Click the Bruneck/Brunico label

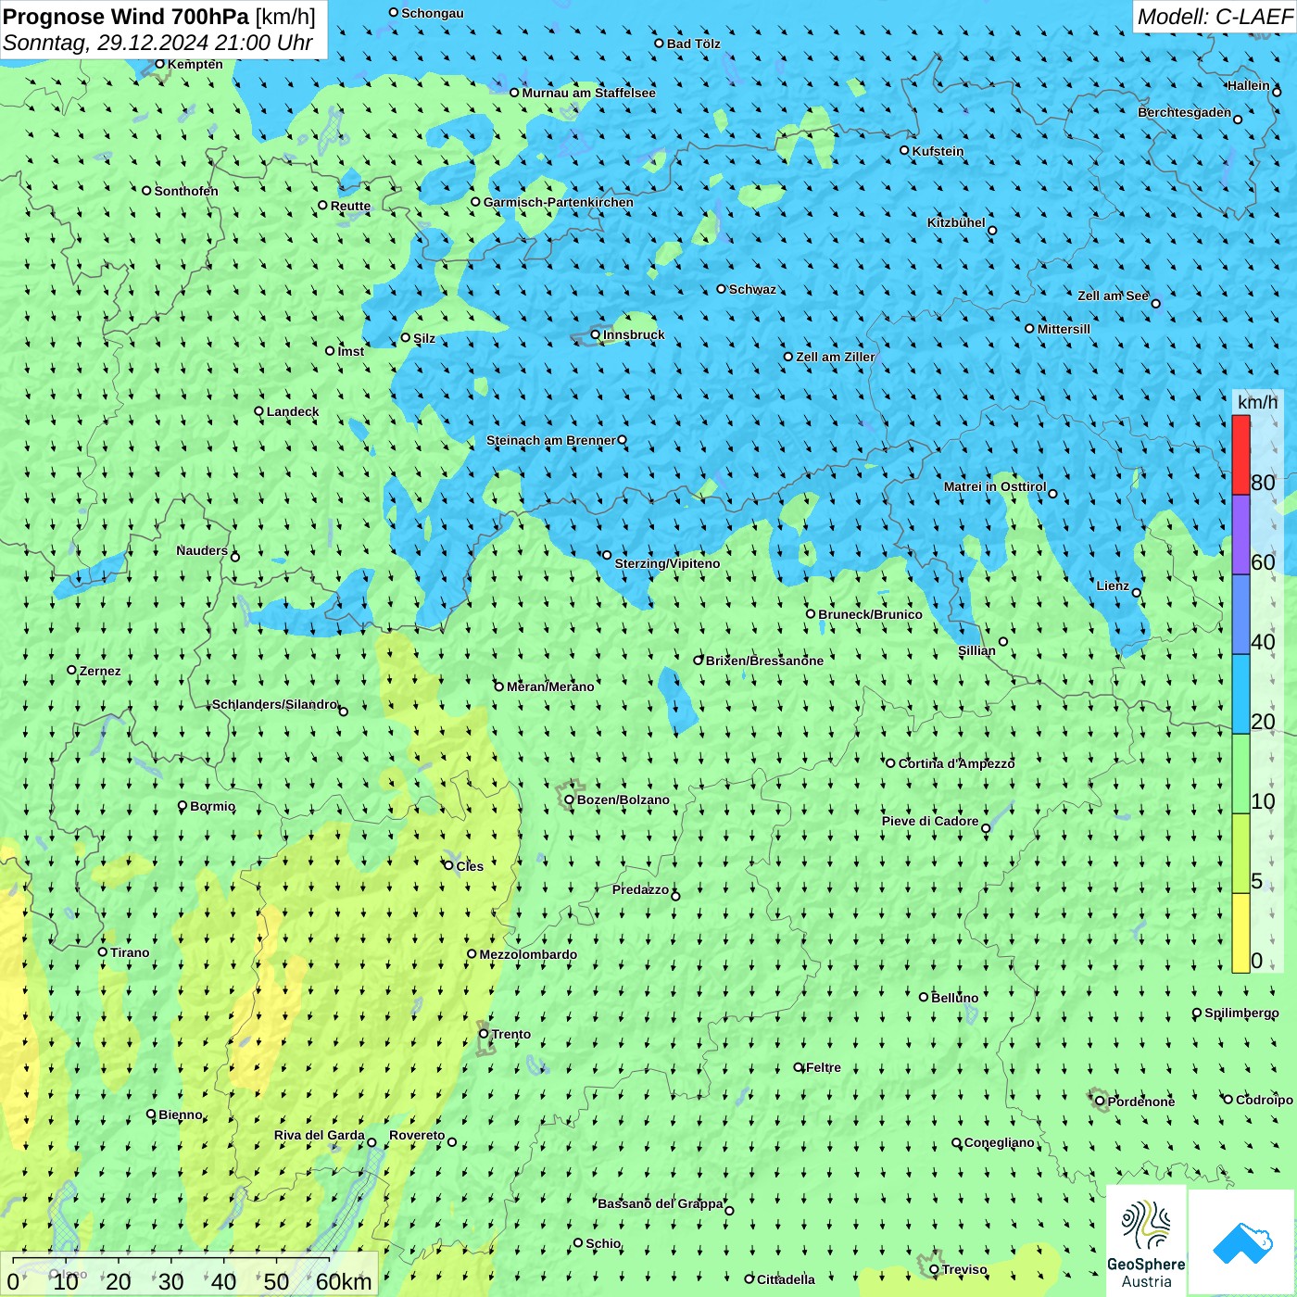tap(870, 614)
